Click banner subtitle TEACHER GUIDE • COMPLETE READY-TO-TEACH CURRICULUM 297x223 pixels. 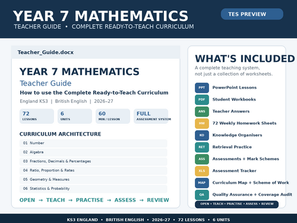104,27
